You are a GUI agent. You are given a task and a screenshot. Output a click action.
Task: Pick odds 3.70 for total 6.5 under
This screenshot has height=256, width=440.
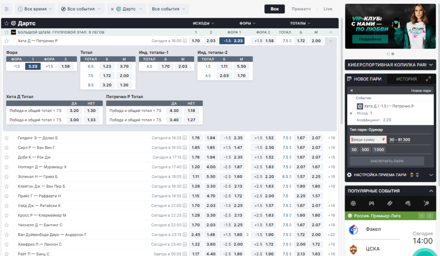pos(124,66)
